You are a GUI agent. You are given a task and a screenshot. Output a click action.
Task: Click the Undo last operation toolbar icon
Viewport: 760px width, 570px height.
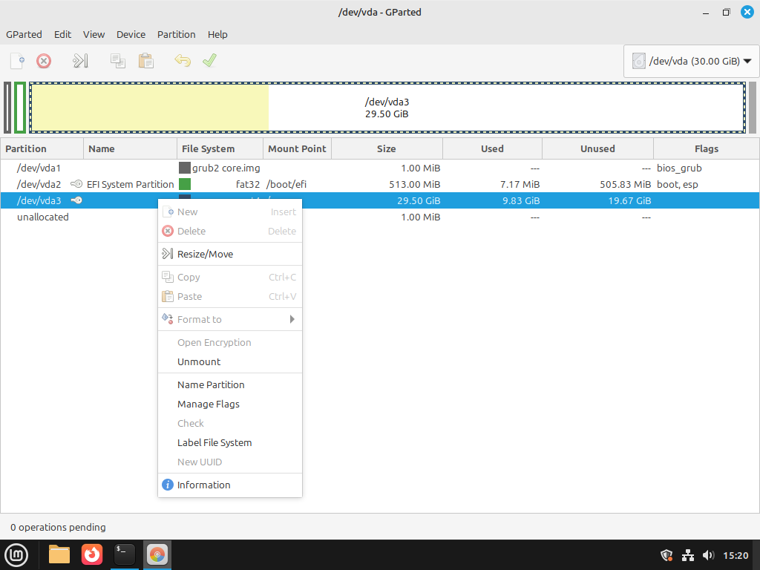pos(183,61)
